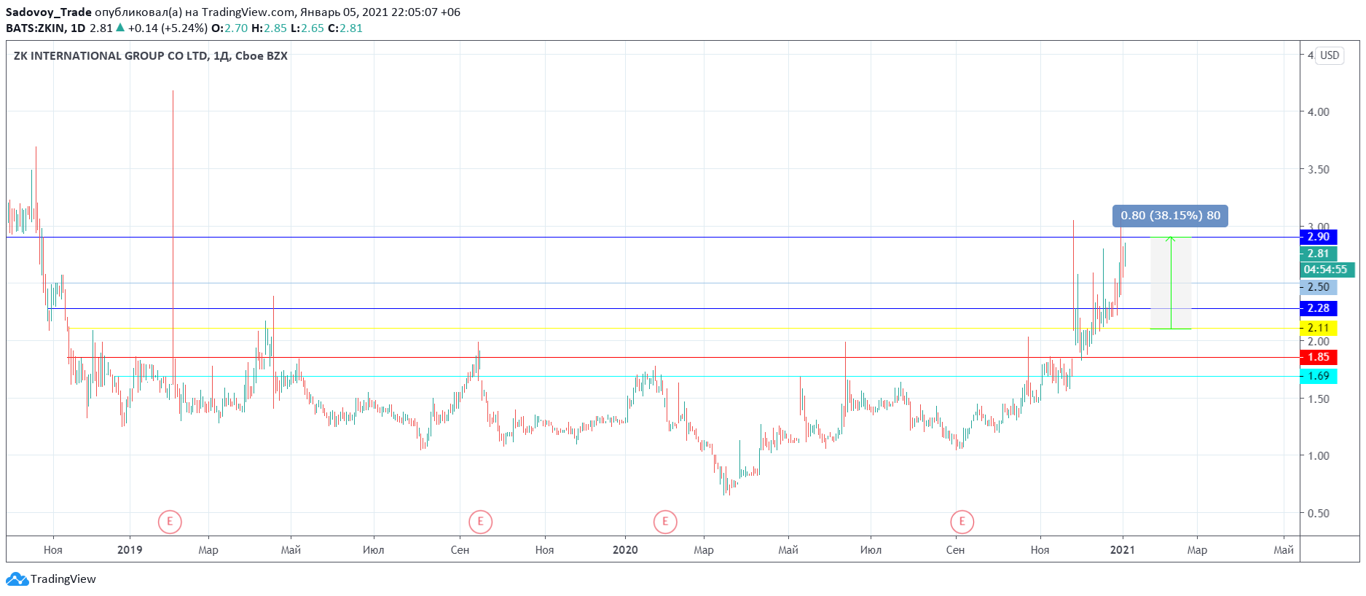Click the Сен label before 2020
The width and height of the screenshot is (1366, 596).
coord(460,550)
